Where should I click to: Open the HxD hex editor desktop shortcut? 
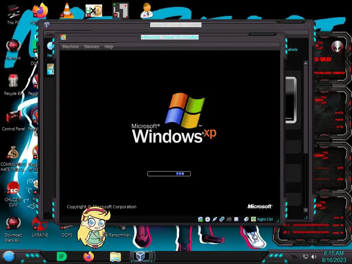pyautogui.click(x=93, y=11)
